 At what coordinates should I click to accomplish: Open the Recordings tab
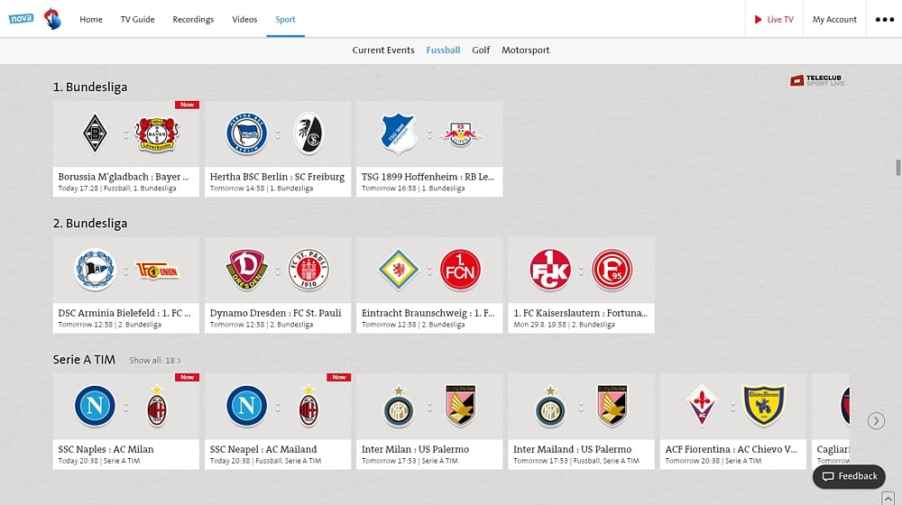point(193,20)
